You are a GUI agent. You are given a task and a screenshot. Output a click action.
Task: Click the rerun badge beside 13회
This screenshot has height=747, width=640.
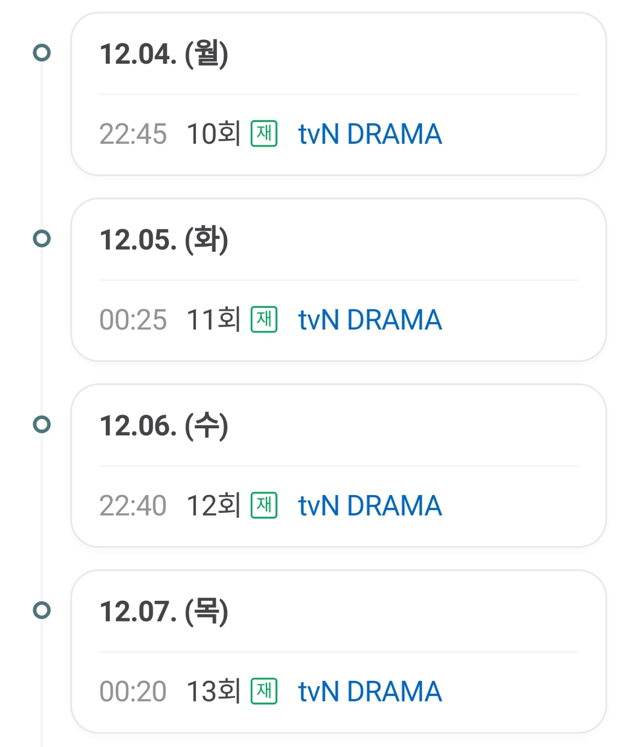point(264,691)
